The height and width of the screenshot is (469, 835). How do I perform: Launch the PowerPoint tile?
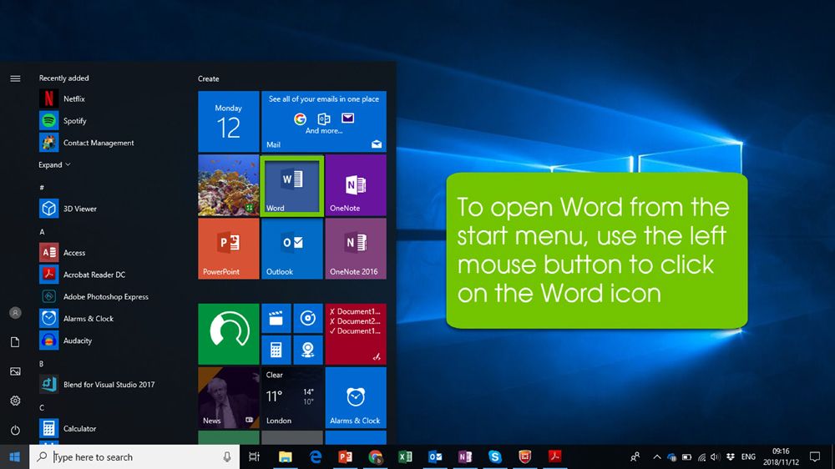[x=228, y=249]
